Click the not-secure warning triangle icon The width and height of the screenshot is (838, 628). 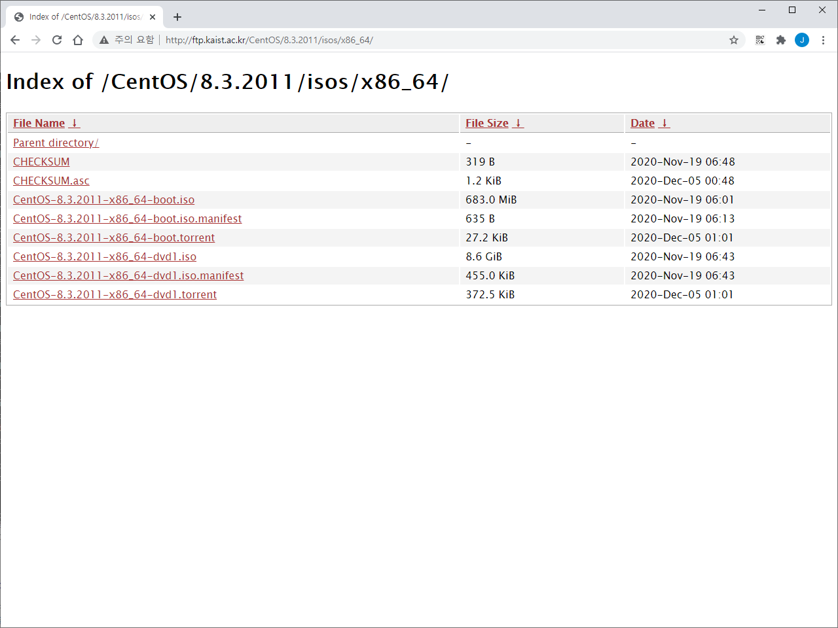tap(104, 40)
